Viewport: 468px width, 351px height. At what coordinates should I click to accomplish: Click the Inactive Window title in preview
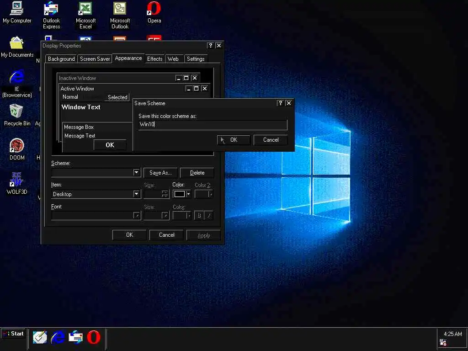pos(77,78)
